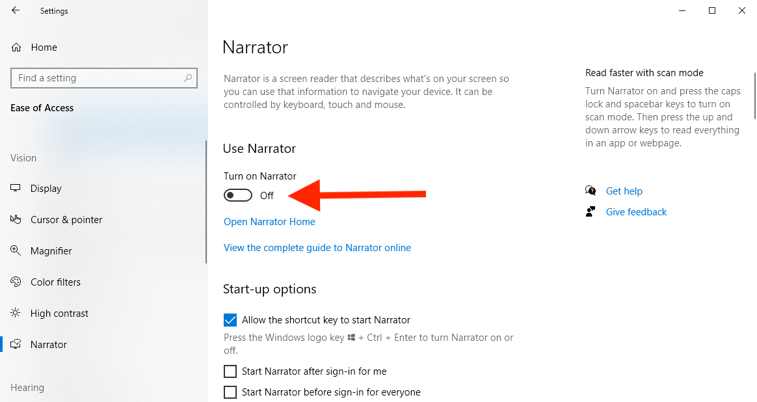This screenshot has width=757, height=402.
Task: Click the Use Narrator heading
Action: pyautogui.click(x=259, y=148)
